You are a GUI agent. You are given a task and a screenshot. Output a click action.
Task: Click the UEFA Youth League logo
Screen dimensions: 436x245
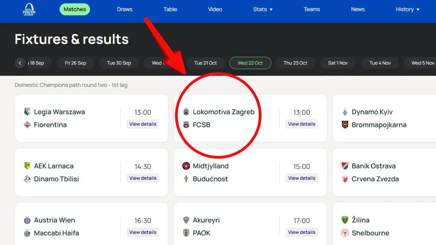(29, 9)
